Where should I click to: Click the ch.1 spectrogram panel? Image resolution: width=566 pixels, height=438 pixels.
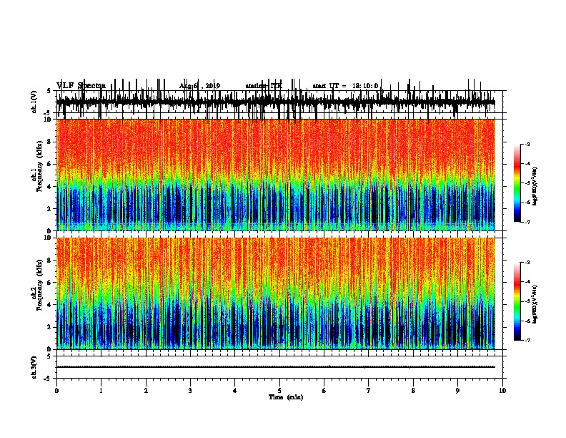tap(276, 175)
